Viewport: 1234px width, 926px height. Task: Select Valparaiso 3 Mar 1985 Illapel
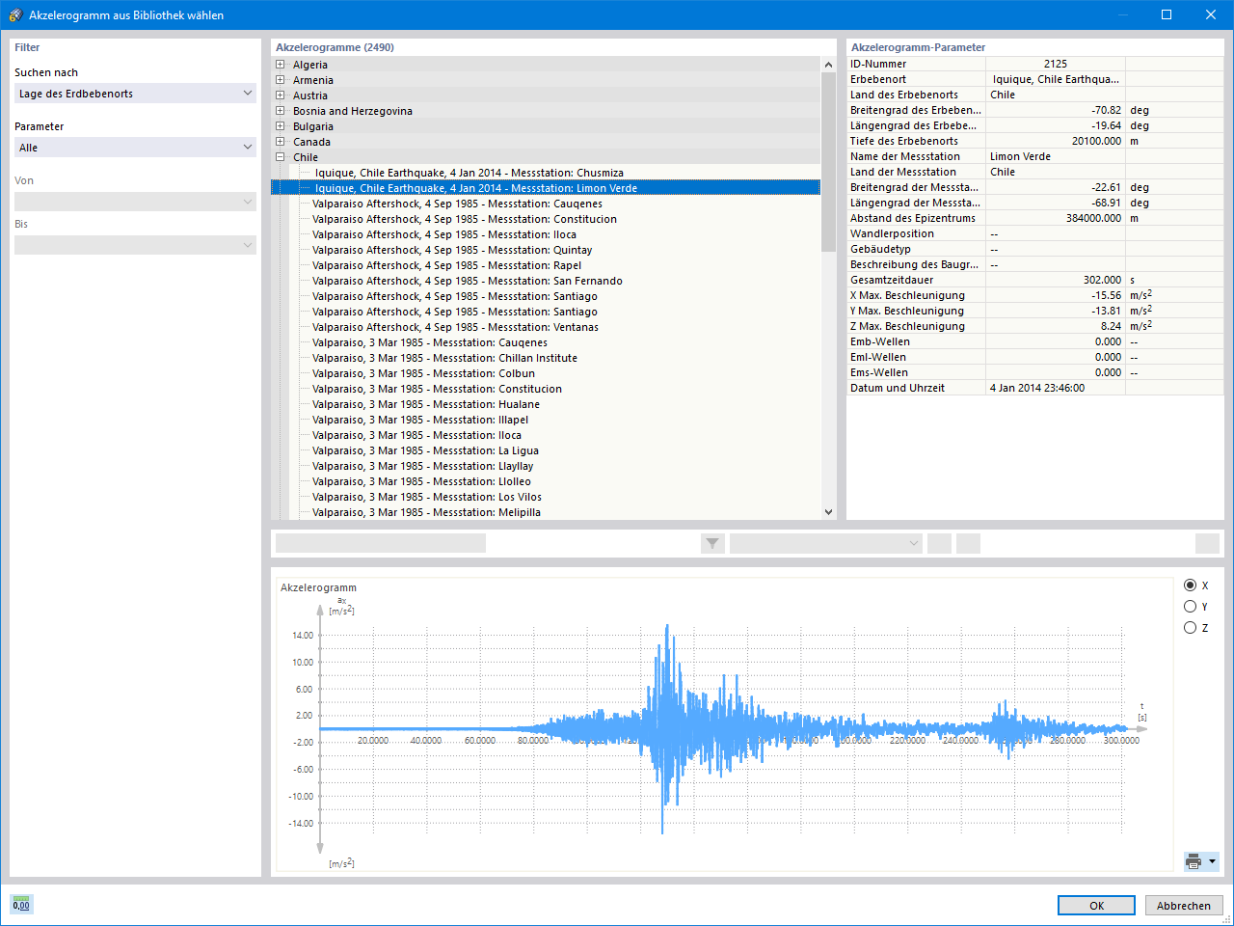419,420
